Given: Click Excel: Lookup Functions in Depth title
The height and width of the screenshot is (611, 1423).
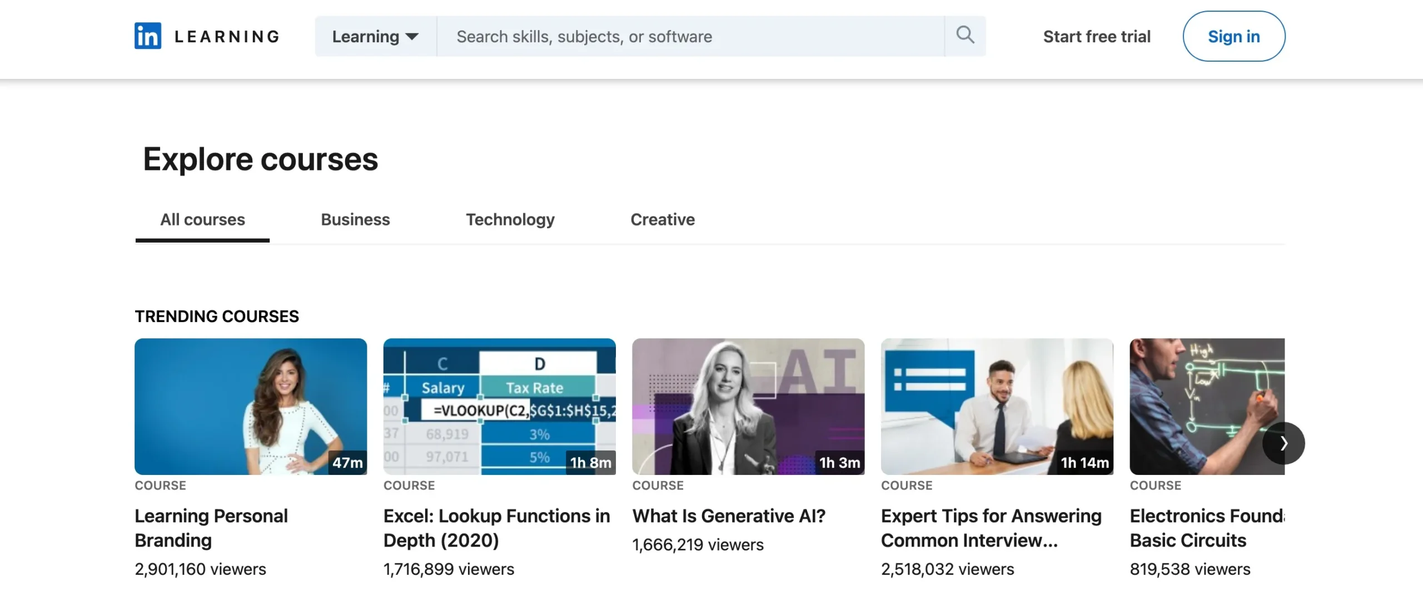Looking at the screenshot, I should tap(496, 528).
